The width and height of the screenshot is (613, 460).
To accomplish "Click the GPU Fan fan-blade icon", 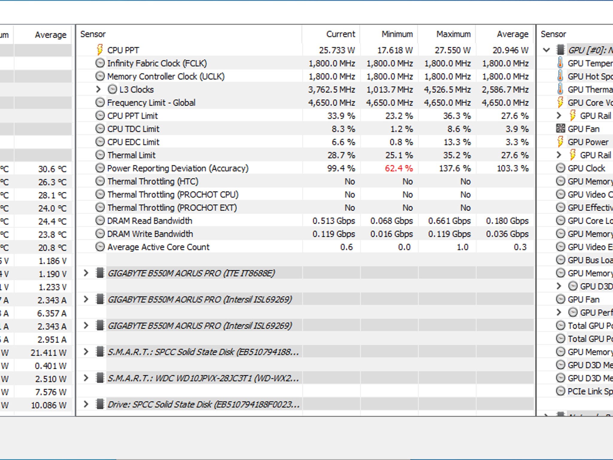I will tap(560, 129).
